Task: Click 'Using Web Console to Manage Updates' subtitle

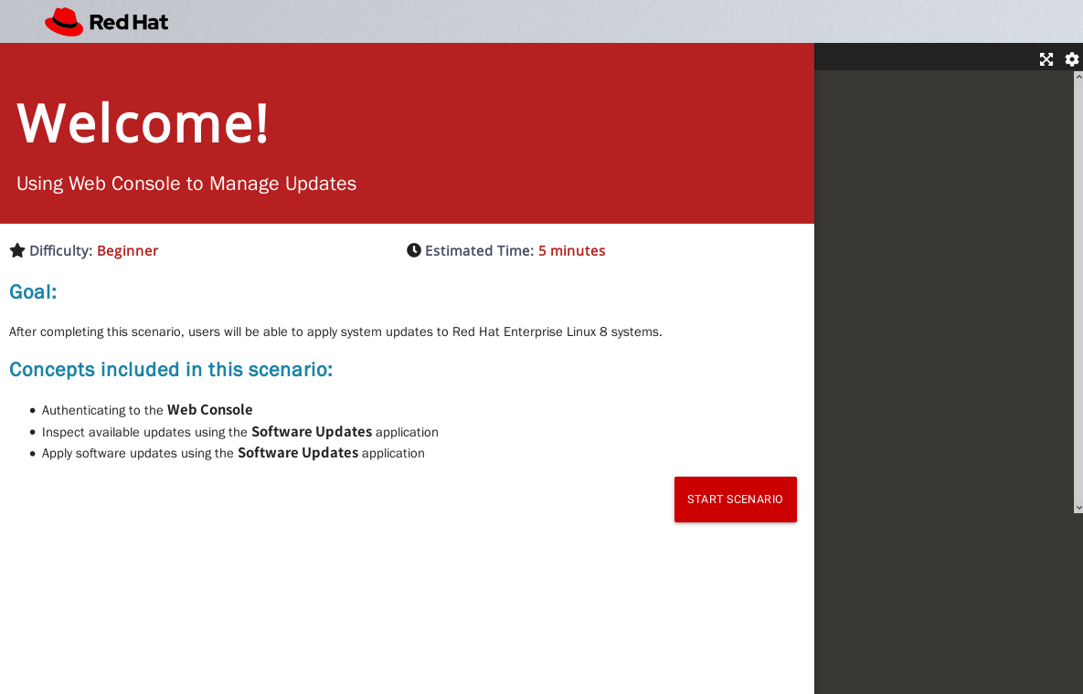Action: coord(186,184)
